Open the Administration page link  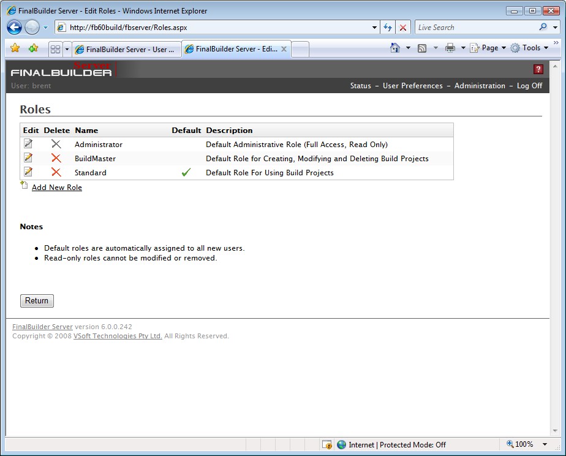pos(480,86)
